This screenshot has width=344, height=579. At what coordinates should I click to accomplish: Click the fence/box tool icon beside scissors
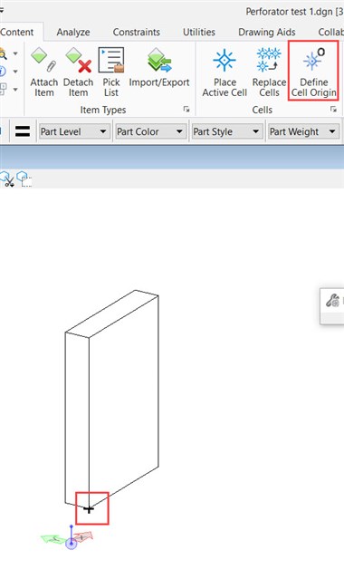point(24,179)
